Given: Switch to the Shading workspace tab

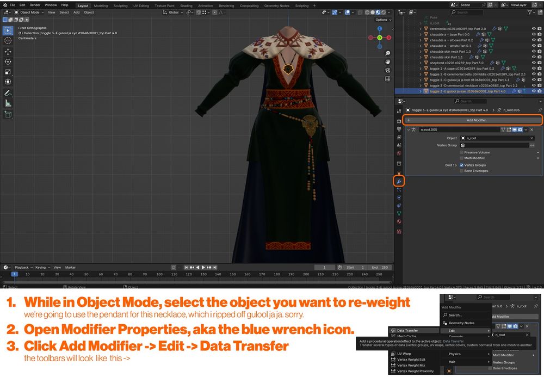Looking at the screenshot, I should [186, 5].
